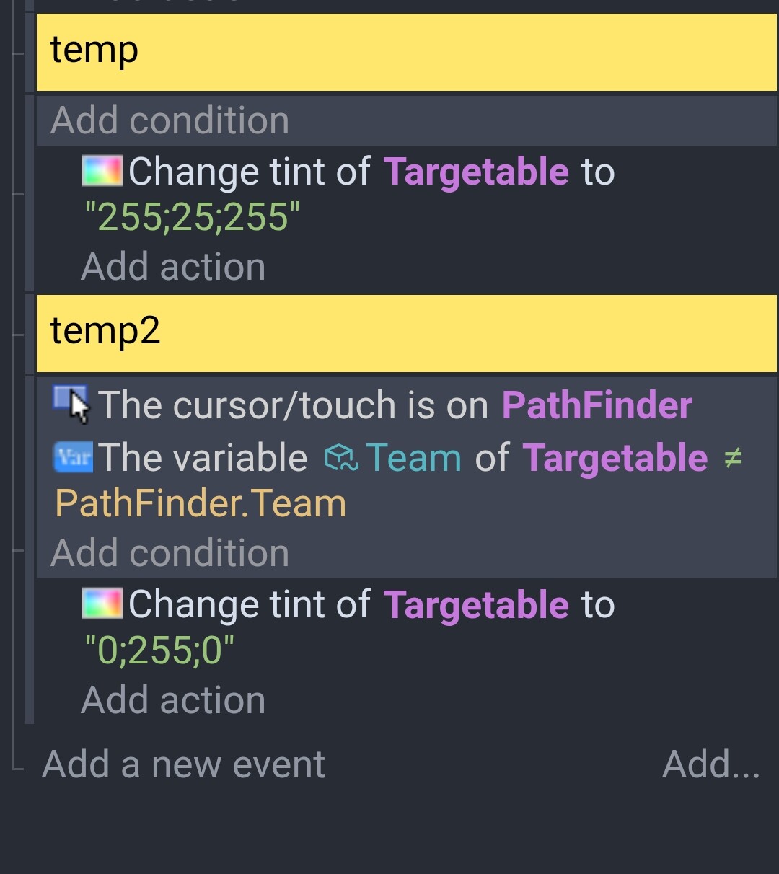
Task: Select the "temp2" yellow comment block
Action: pyautogui.click(x=406, y=333)
